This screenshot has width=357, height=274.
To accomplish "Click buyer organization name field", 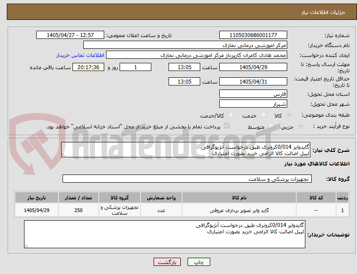I will pos(185,45).
